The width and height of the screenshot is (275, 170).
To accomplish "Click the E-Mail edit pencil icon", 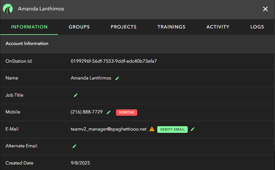I will [193, 129].
